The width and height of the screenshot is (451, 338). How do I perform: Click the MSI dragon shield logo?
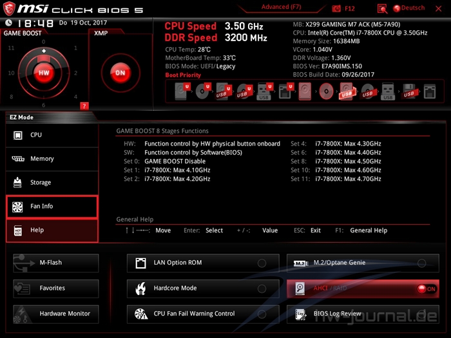(8, 8)
